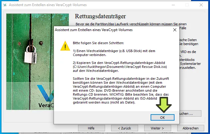Confirm the dialog with OK
Screen dimensions: 210x134
[x=163, y=117]
